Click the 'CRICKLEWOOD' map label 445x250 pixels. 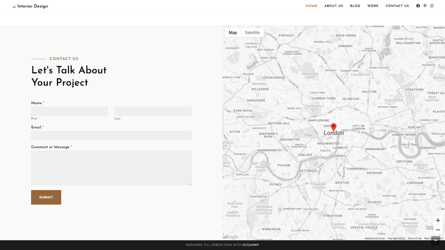[x=274, y=78]
